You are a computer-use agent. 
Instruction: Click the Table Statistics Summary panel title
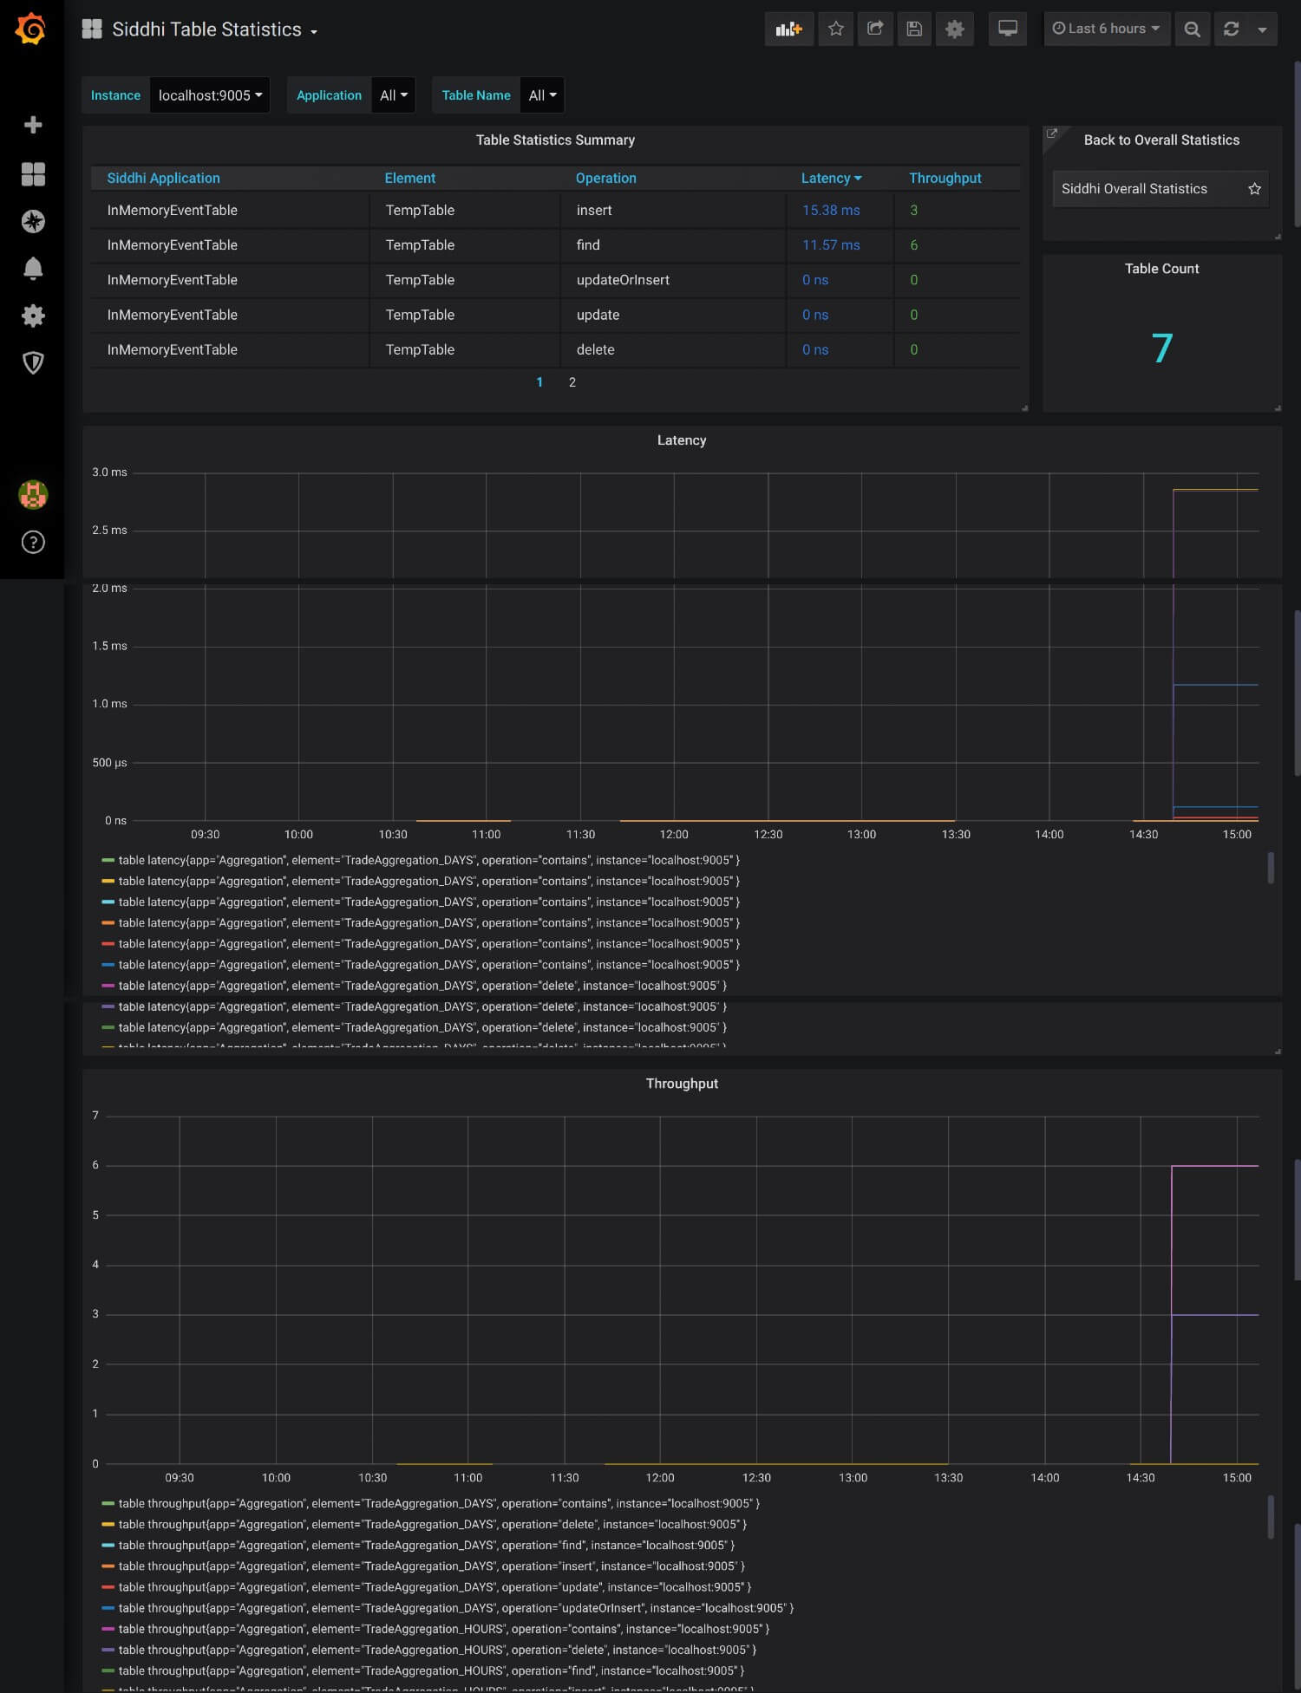555,140
